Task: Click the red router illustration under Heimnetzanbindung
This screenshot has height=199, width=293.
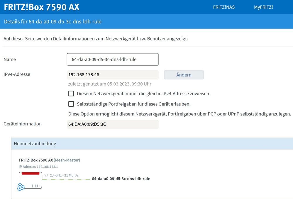Action: (x=30, y=180)
